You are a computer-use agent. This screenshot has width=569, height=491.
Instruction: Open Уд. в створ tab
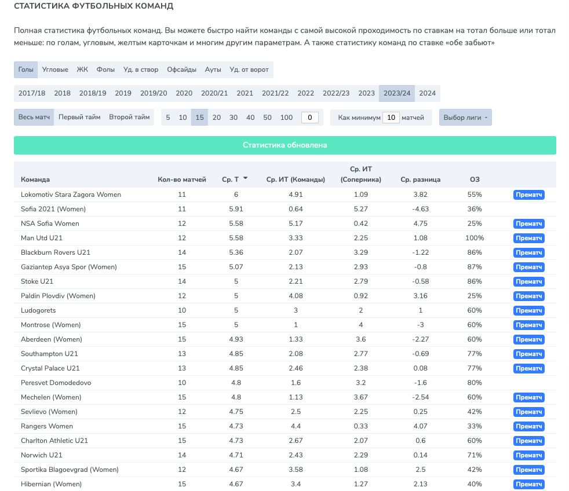141,69
